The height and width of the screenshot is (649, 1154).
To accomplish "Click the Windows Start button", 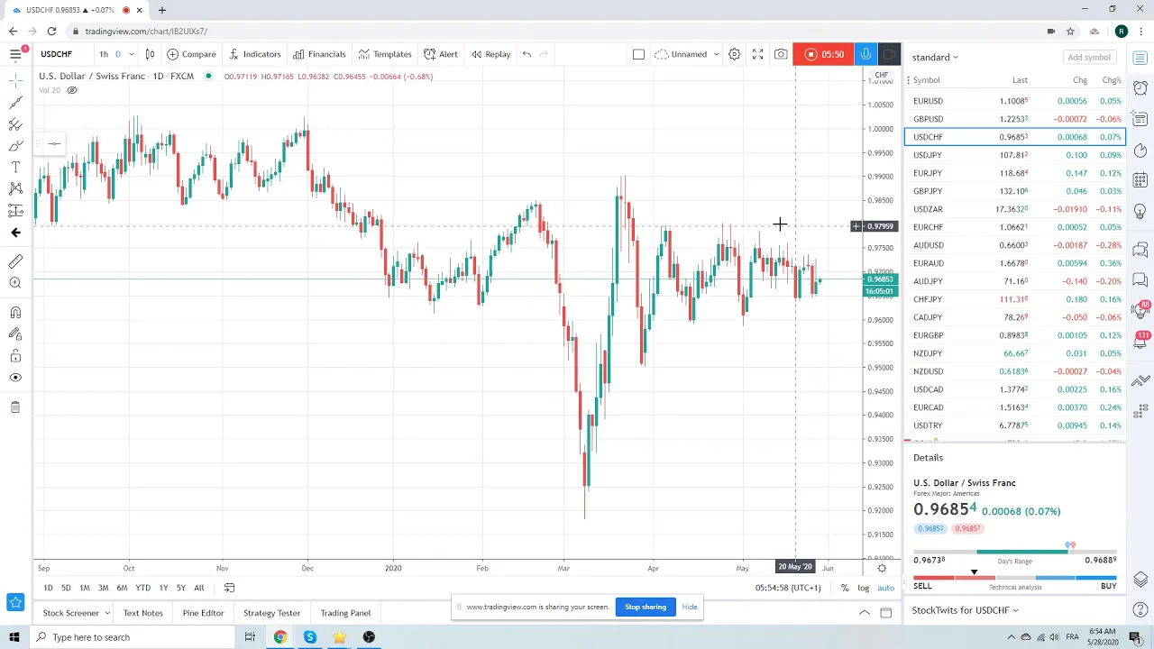I will tap(14, 637).
